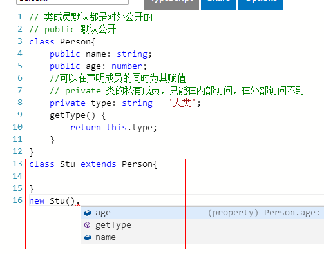
Task: Click the method icon beside getType suggestion
Action: click(88, 225)
